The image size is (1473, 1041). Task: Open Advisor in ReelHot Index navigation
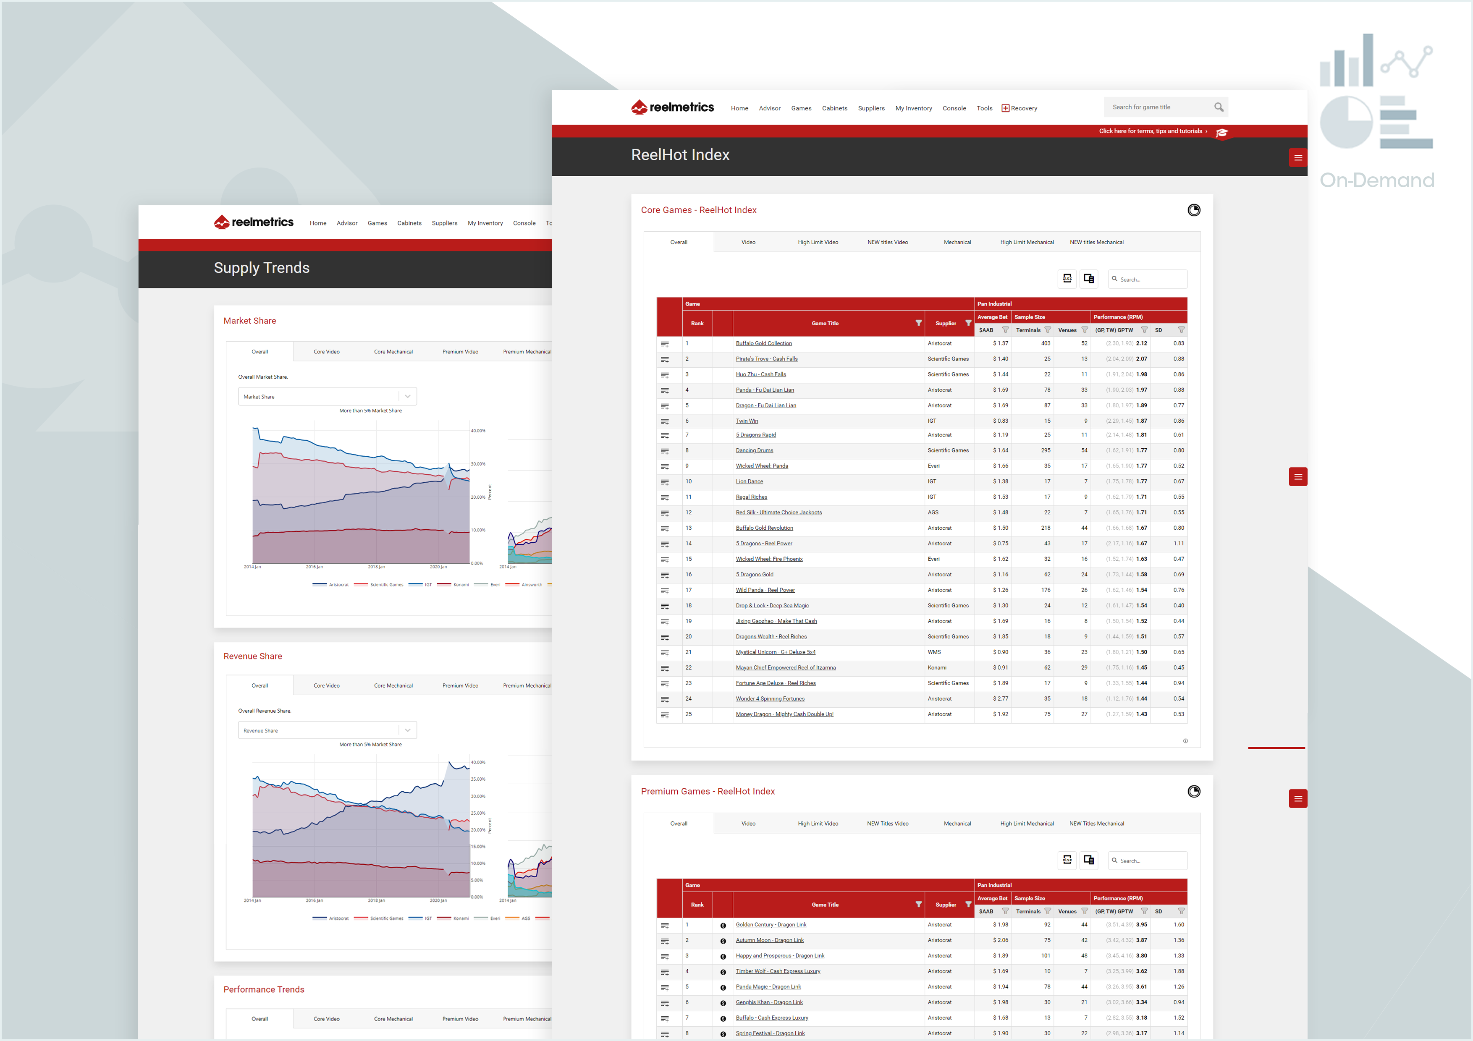[x=769, y=108]
